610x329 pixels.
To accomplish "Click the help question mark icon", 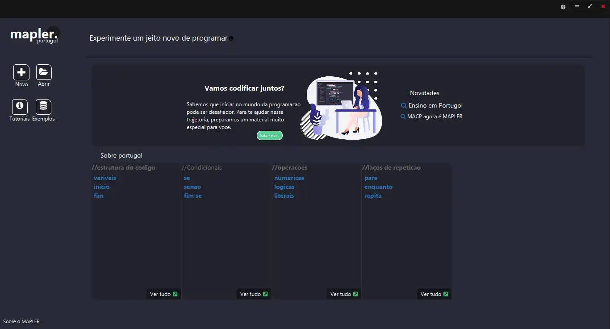I will (x=563, y=7).
